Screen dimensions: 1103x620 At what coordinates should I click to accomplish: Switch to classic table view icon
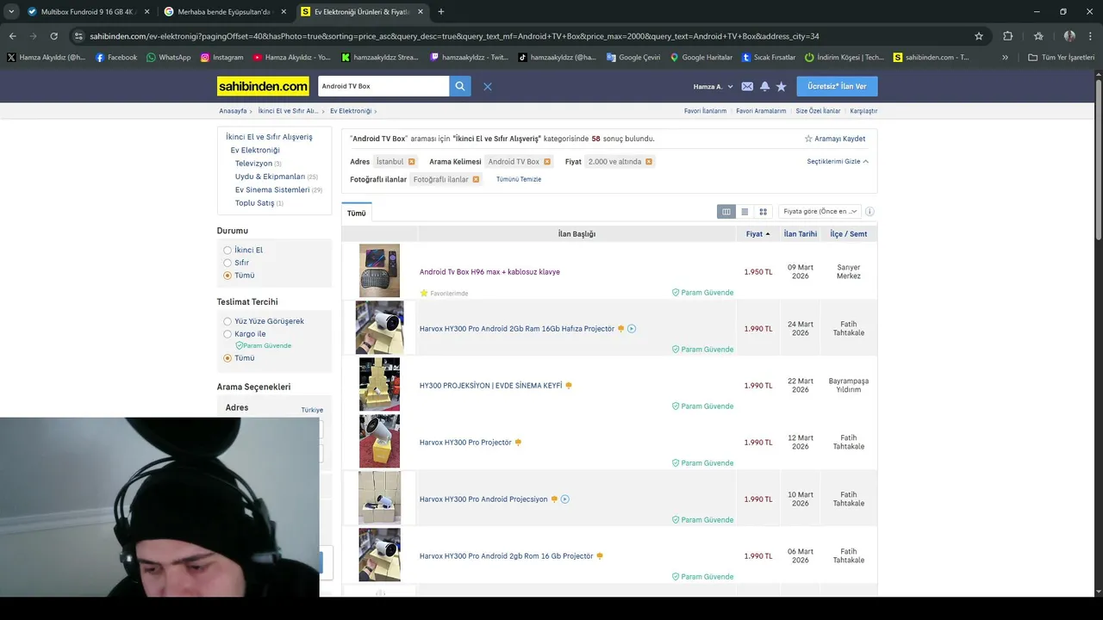726,211
